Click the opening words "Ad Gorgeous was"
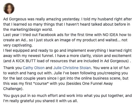 point(19,19)
